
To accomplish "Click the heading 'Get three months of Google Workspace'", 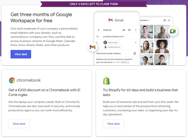I will click(41, 17).
